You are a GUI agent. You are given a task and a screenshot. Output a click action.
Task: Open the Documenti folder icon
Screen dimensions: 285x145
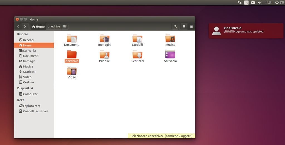coord(72,39)
